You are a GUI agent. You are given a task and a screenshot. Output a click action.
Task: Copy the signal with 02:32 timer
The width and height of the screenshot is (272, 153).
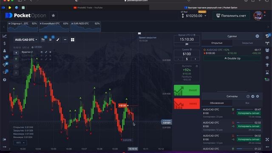pyautogui.click(x=249, y=126)
